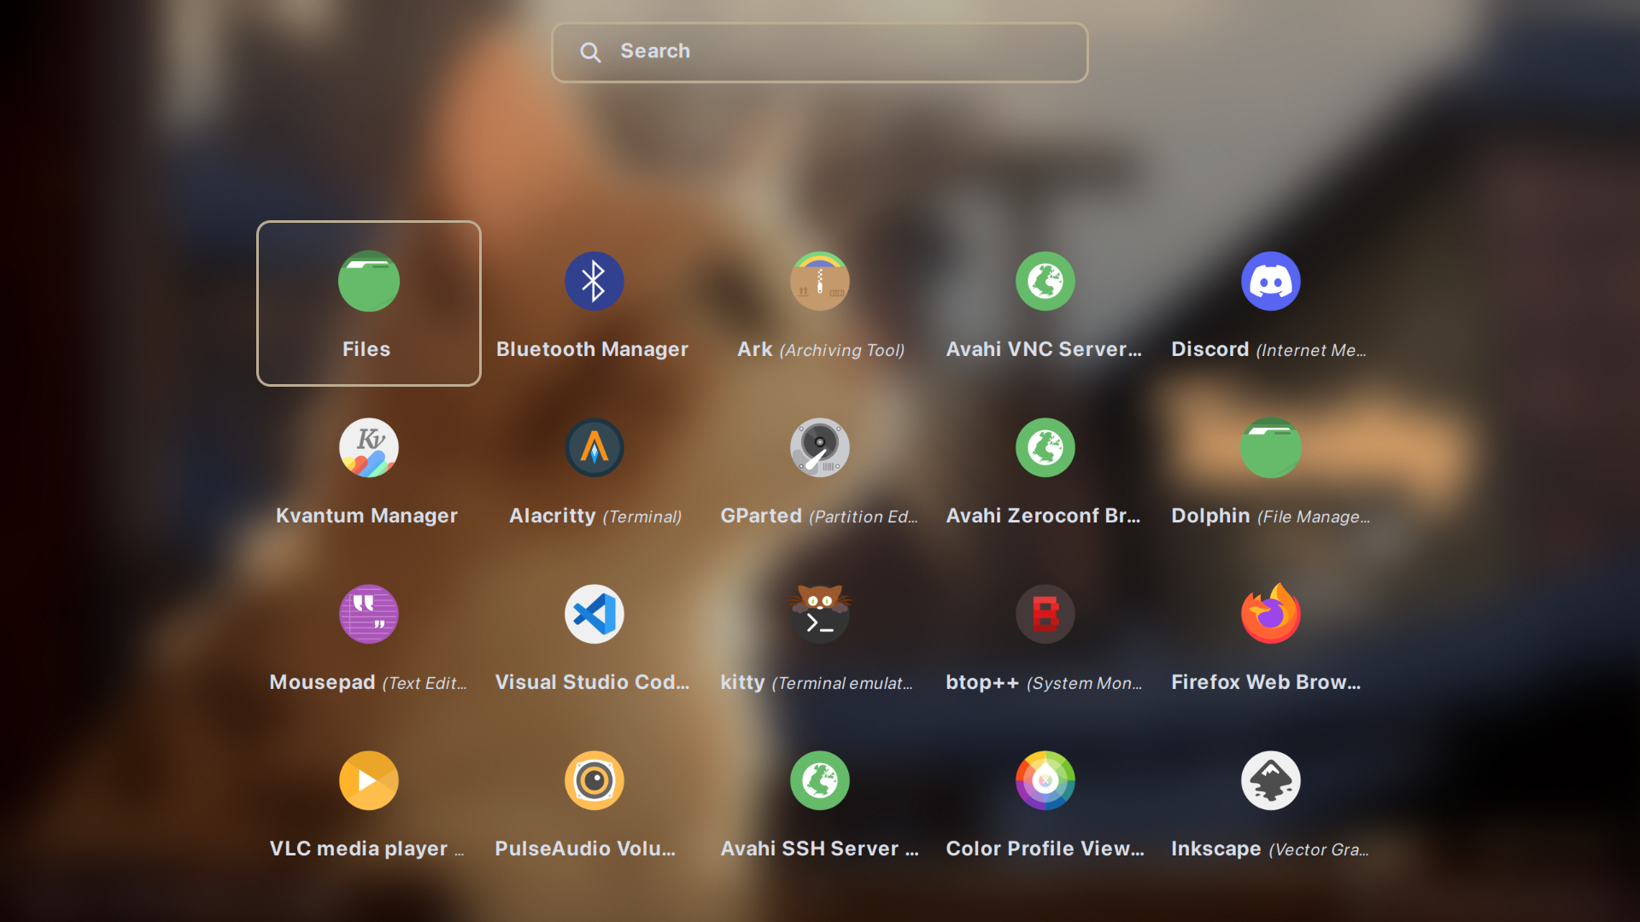
Task: Click the 'Firefox Web Brow...' label
Action: coord(1266,682)
